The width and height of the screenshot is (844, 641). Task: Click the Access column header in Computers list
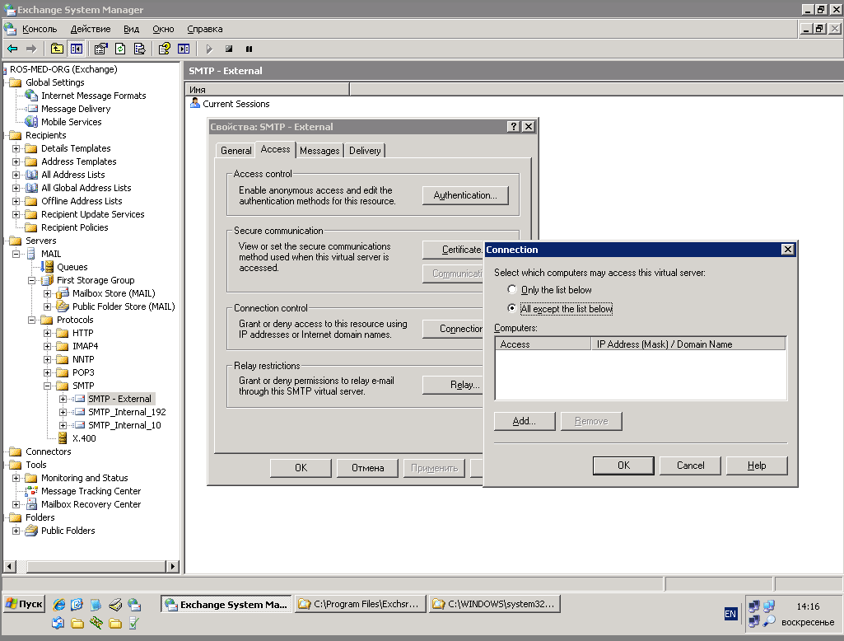point(543,344)
